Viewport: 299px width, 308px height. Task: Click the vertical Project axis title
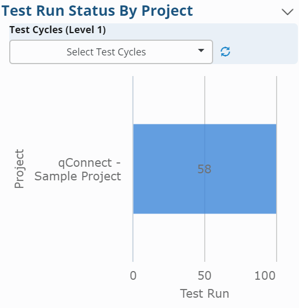[19, 169]
